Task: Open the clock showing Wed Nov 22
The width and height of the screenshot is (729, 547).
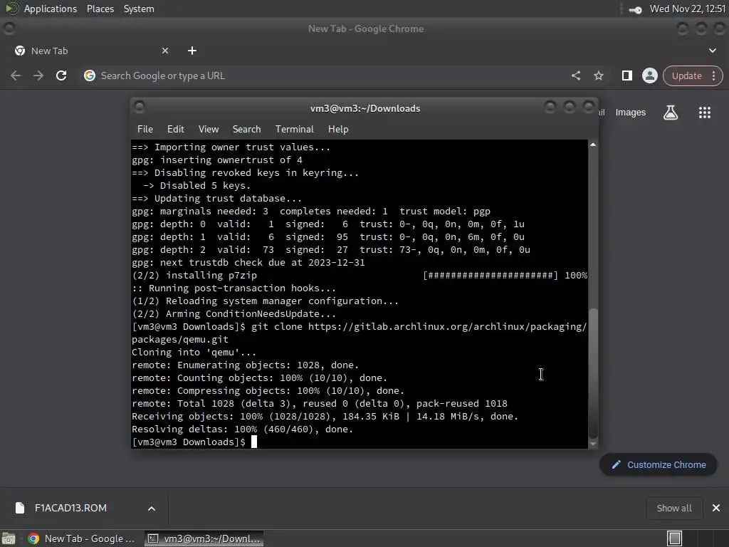Action: click(688, 9)
